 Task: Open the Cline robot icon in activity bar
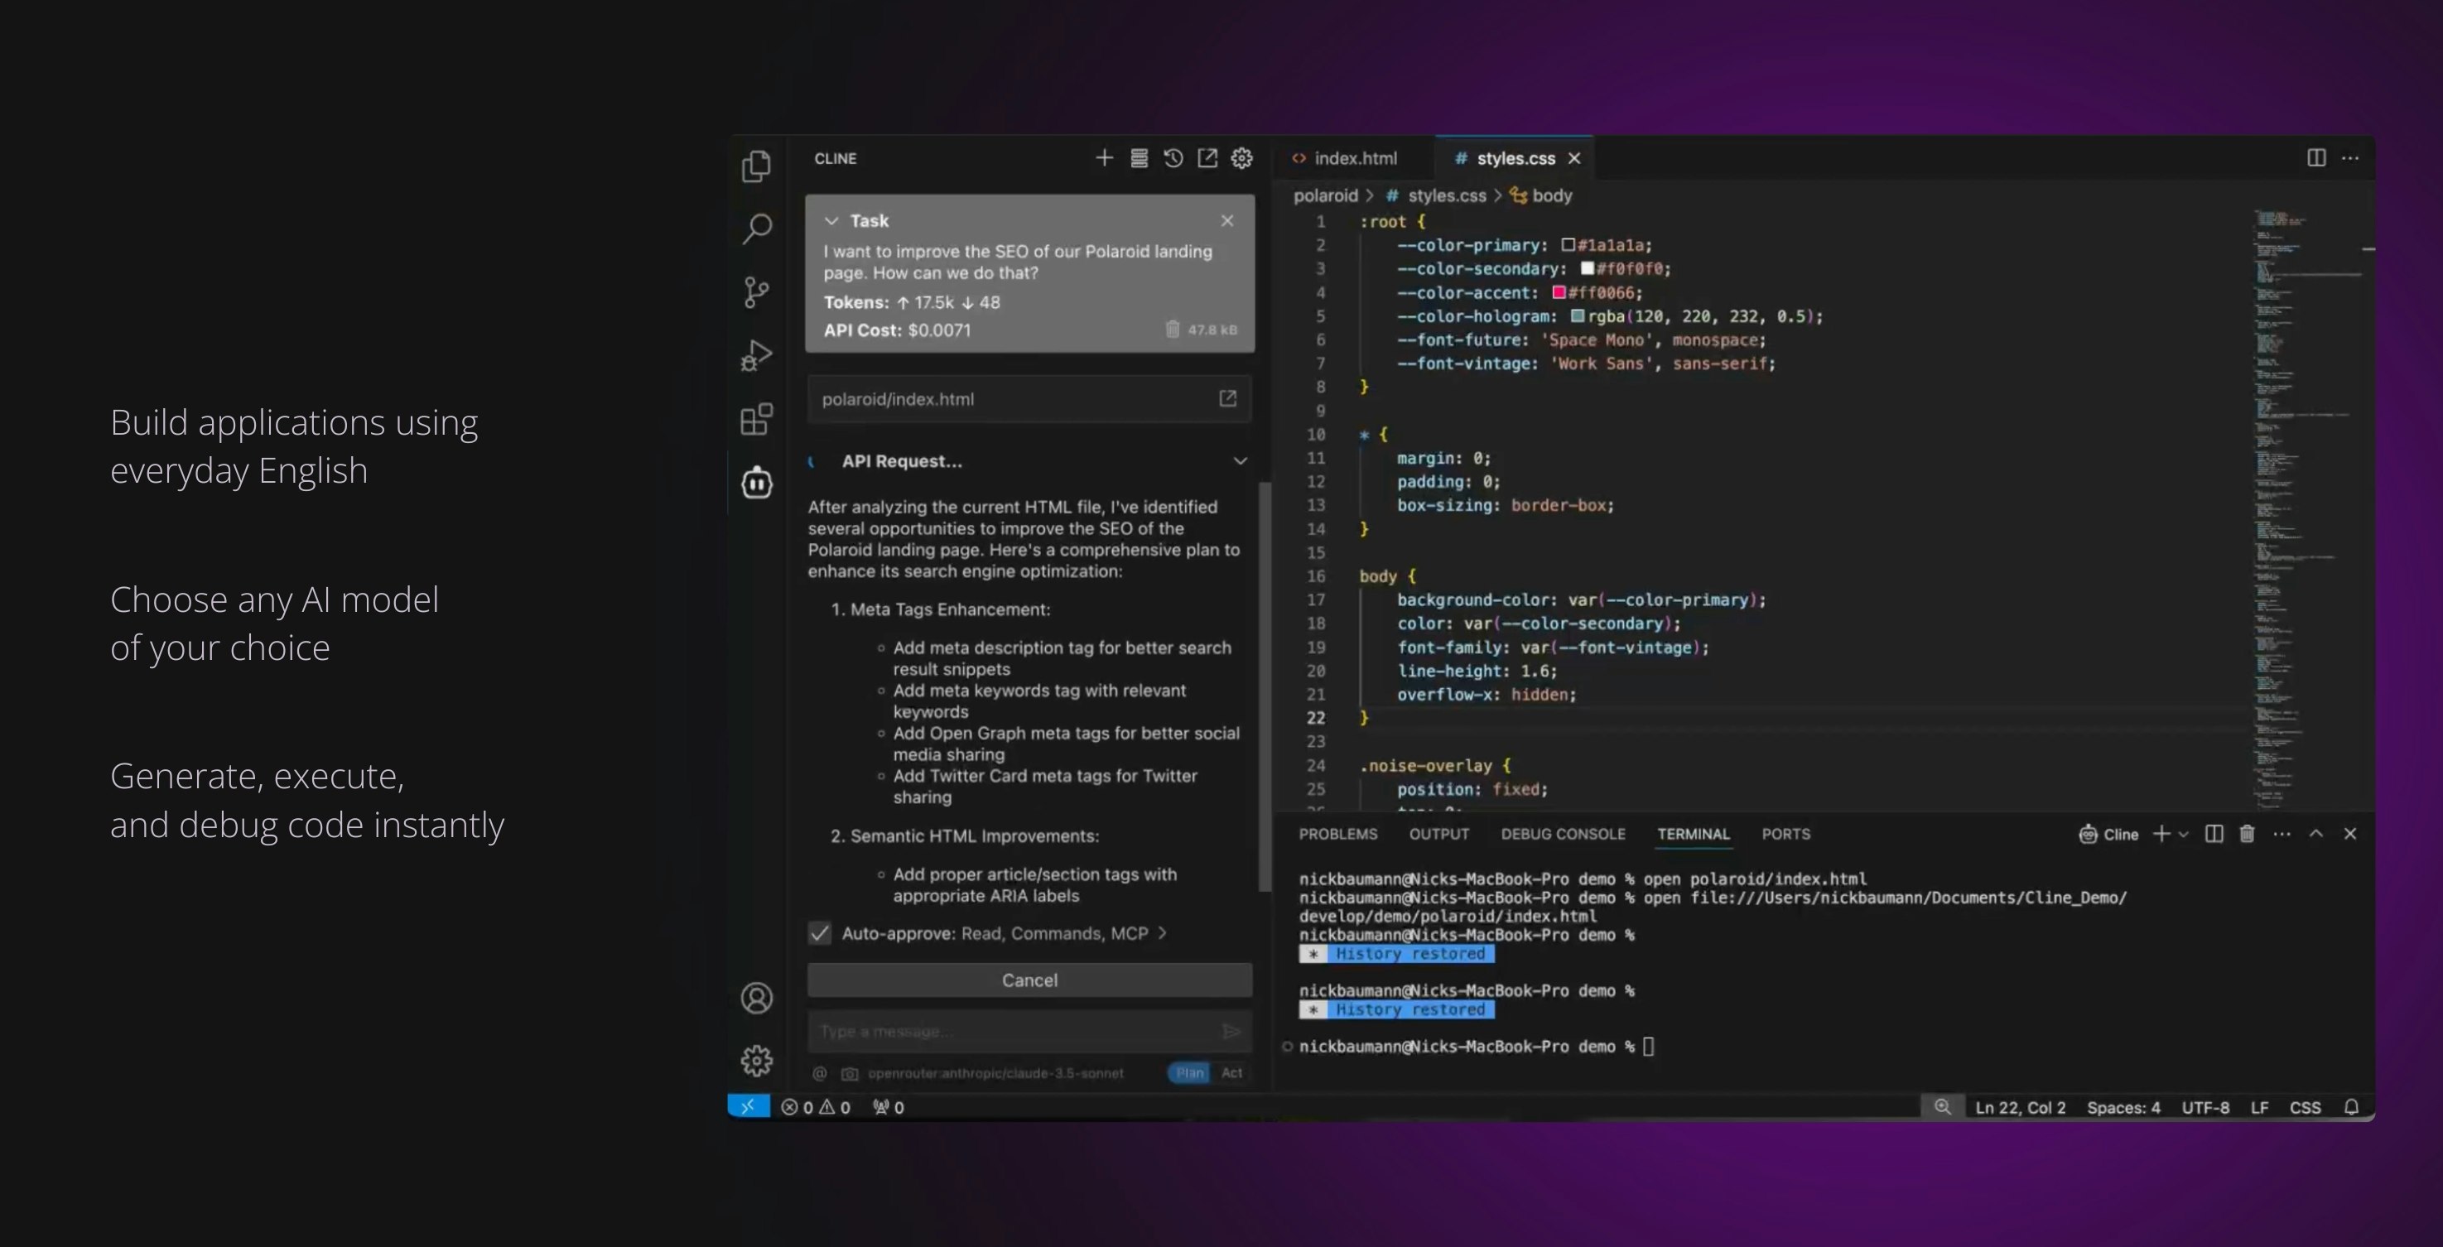[x=756, y=483]
